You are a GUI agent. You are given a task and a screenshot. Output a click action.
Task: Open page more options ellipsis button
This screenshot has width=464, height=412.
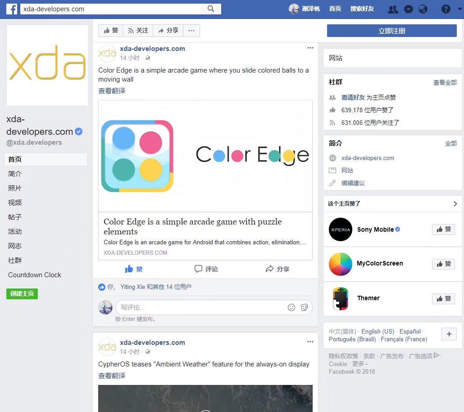click(x=191, y=31)
